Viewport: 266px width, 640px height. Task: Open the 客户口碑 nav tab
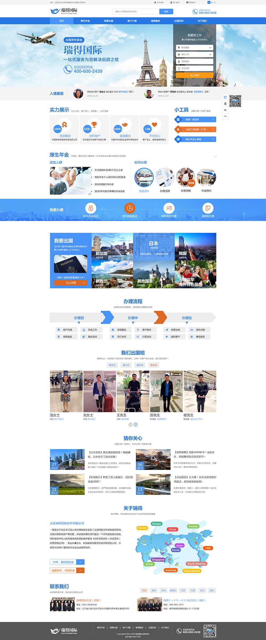pos(132,21)
